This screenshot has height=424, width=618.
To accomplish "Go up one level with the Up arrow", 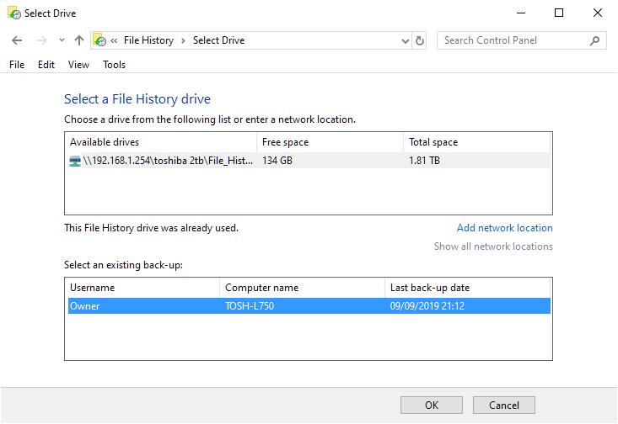I will (x=79, y=40).
